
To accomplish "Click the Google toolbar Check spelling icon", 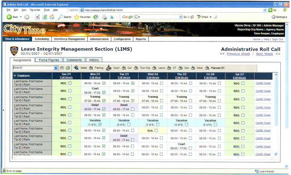I will (199, 17).
